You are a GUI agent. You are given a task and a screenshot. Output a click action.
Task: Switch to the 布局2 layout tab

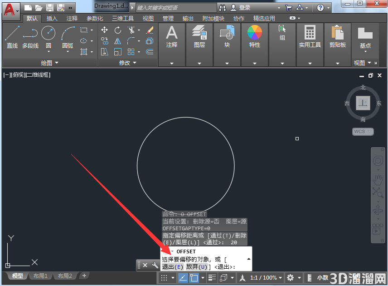pyautogui.click(x=65, y=276)
